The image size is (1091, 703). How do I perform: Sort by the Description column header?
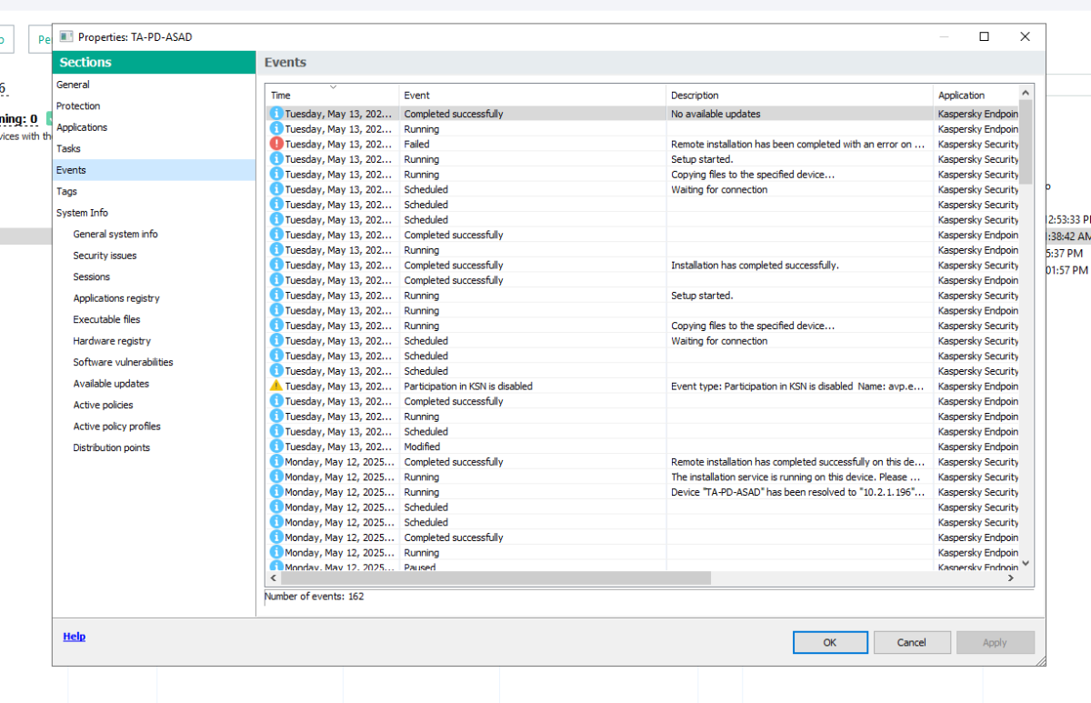pos(799,95)
